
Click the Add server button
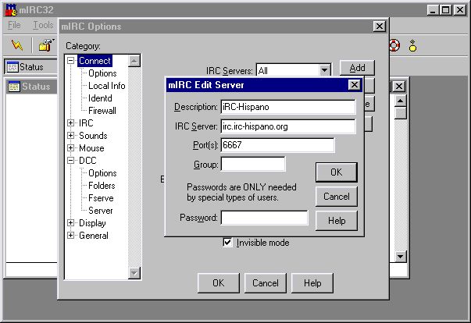coord(357,68)
